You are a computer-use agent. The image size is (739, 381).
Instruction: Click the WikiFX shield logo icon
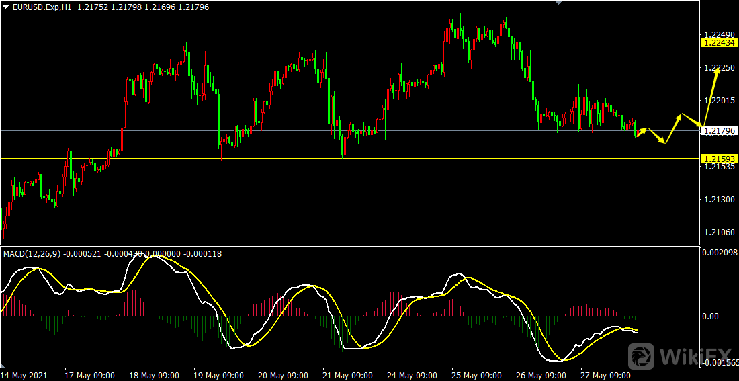(x=642, y=355)
